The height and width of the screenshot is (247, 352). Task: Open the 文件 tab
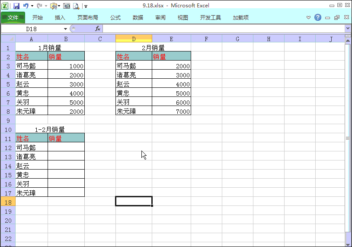[x=13, y=17]
